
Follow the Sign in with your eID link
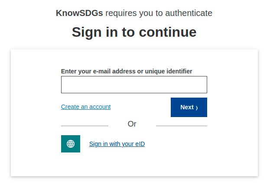point(117,144)
